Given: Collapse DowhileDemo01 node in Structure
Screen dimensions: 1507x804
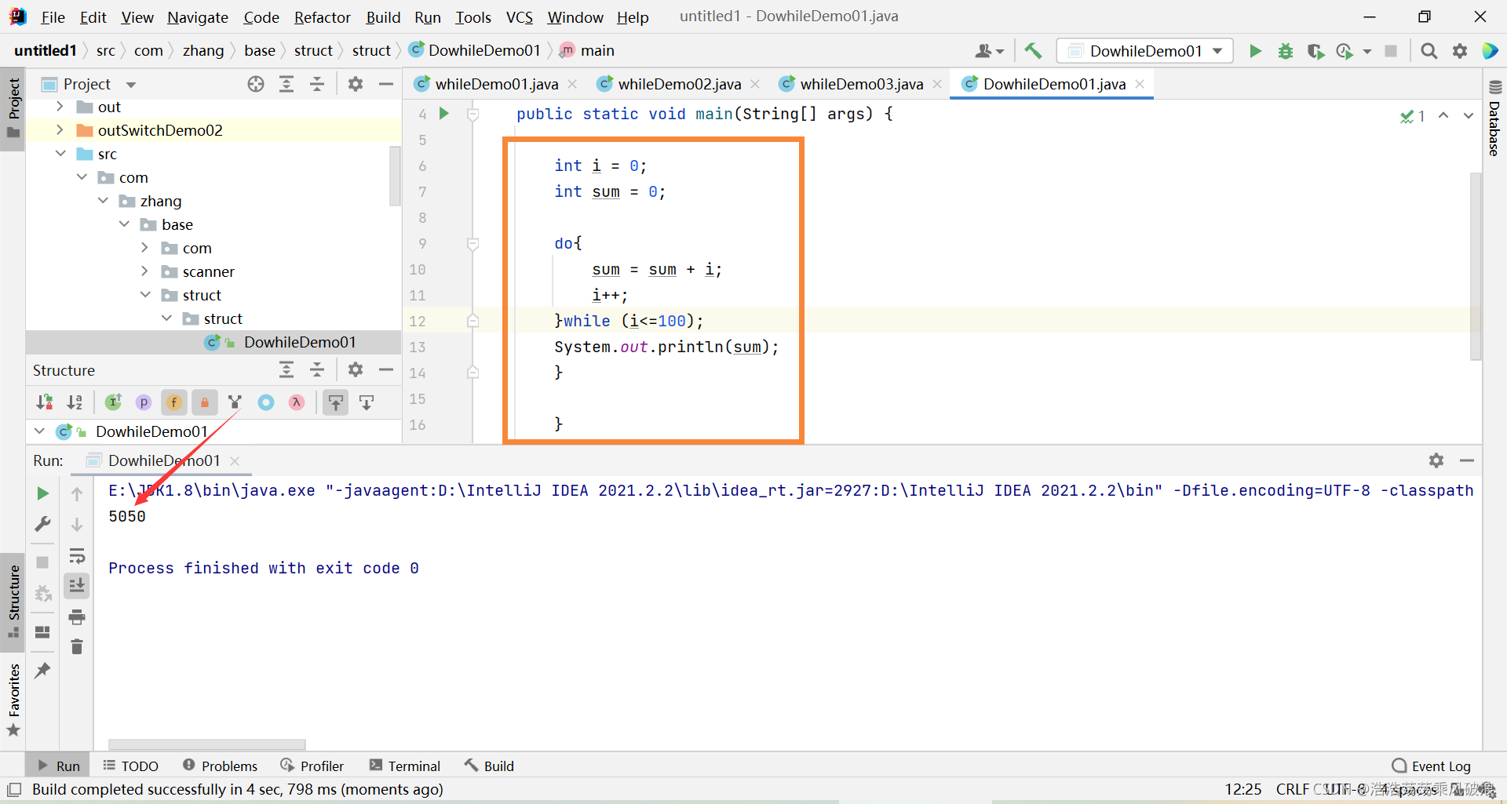Looking at the screenshot, I should point(39,431).
